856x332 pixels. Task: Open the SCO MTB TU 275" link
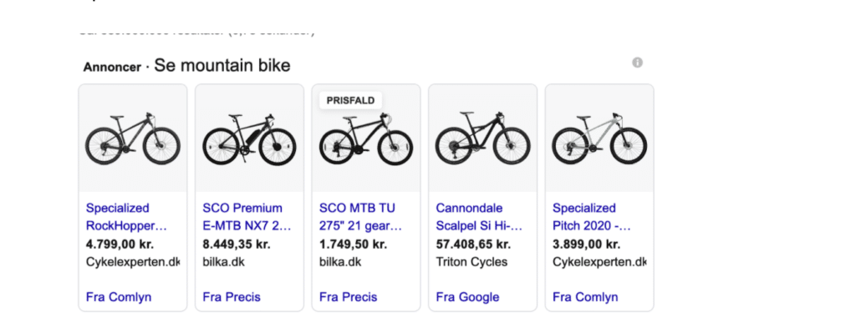pyautogui.click(x=361, y=217)
